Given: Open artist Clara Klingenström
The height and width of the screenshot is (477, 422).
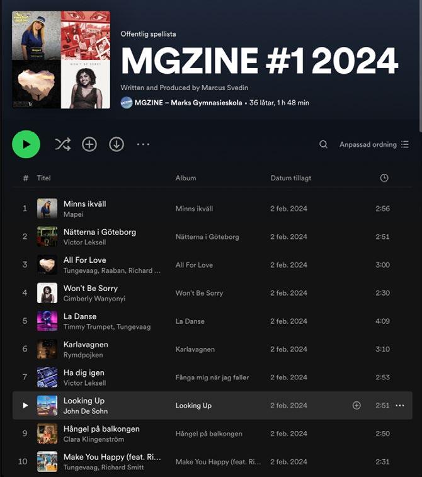Looking at the screenshot, I should 94,439.
